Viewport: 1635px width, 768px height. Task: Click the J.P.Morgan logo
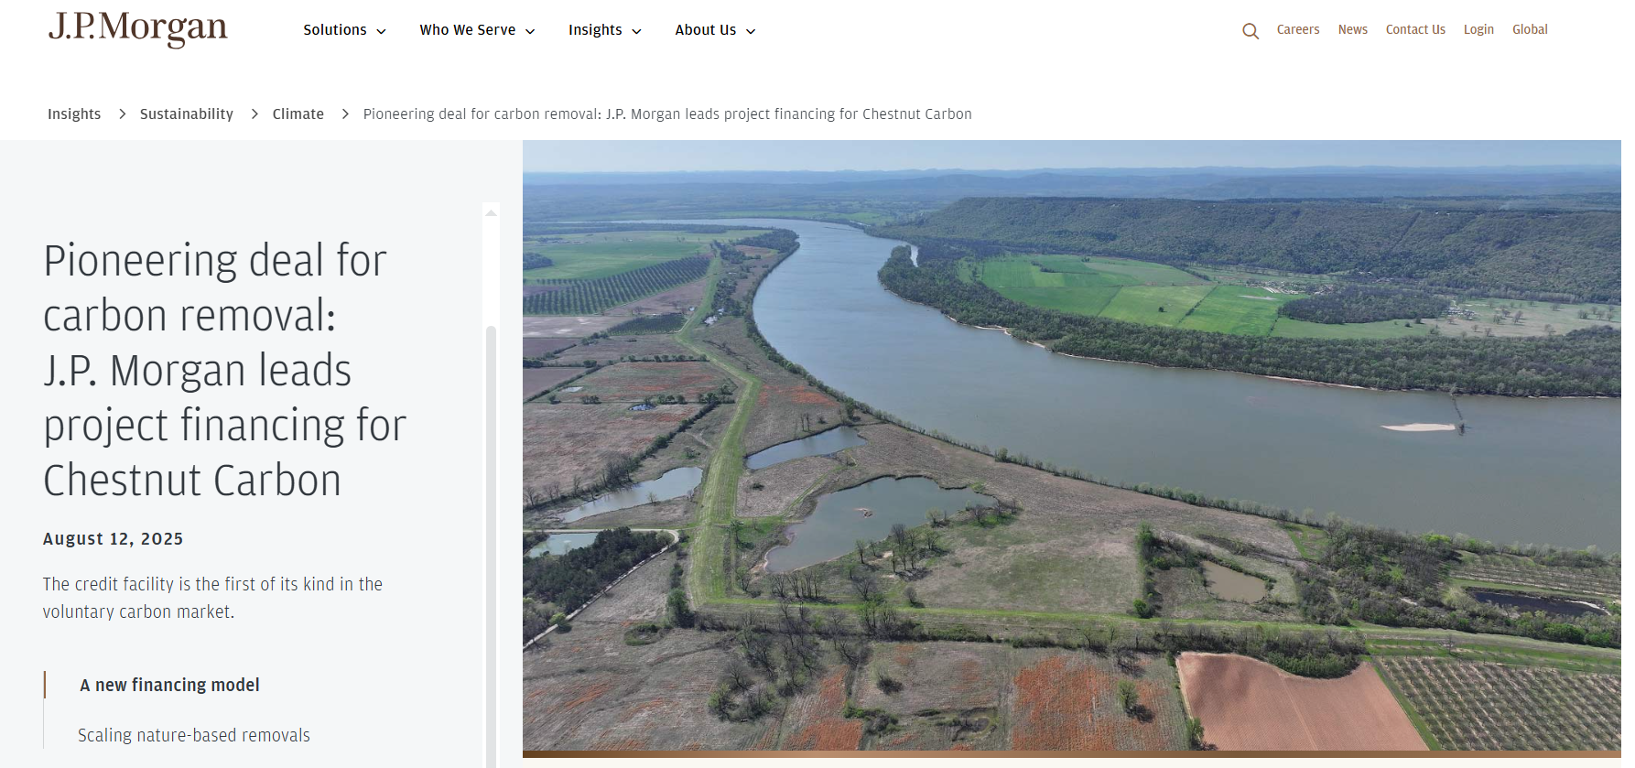(x=138, y=28)
